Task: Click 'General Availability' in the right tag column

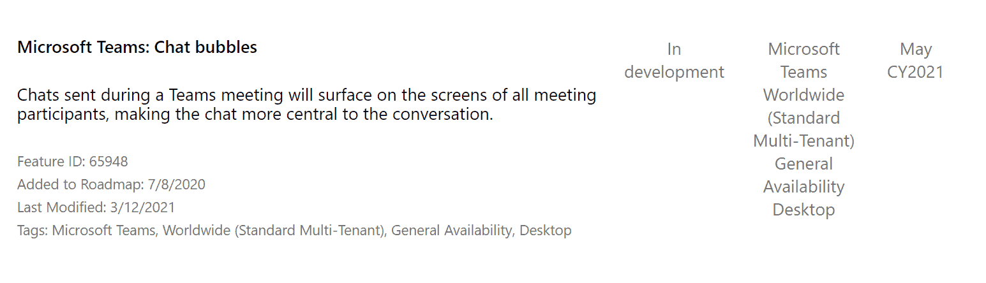Action: coord(804,175)
